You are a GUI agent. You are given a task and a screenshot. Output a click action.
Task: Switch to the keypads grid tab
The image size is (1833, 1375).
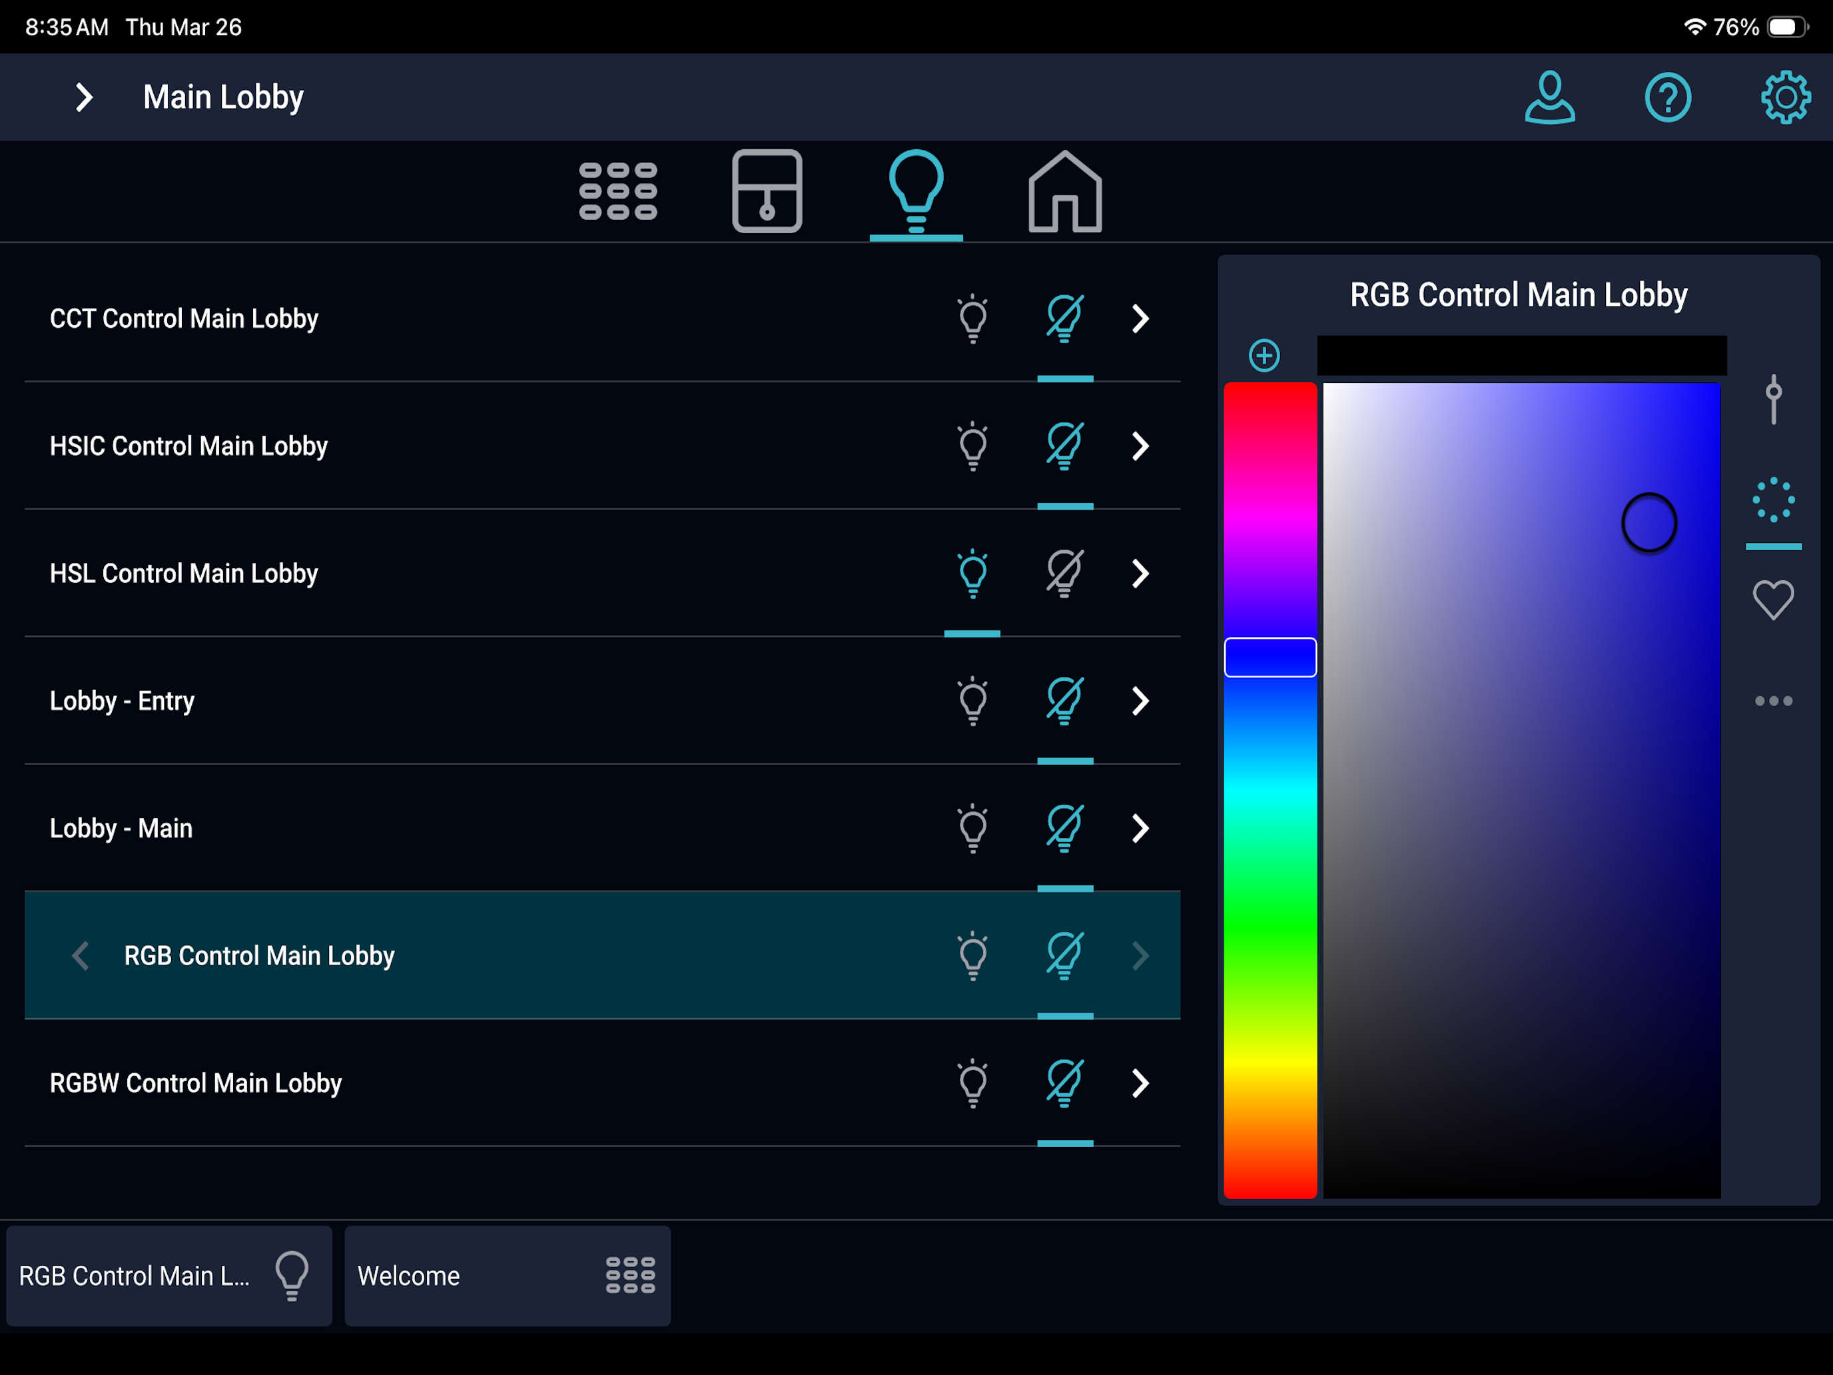click(x=618, y=191)
